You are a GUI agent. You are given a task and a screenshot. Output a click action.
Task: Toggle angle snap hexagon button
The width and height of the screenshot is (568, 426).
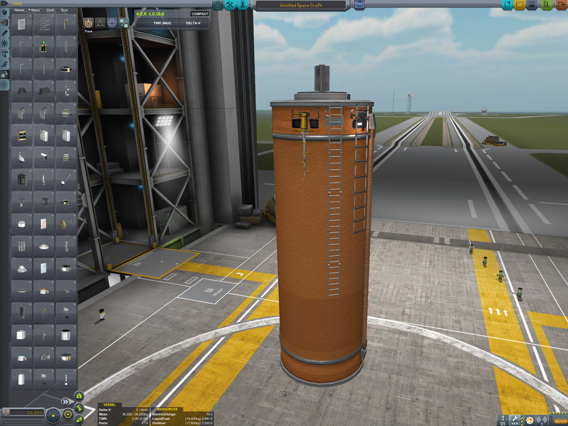pos(68,414)
